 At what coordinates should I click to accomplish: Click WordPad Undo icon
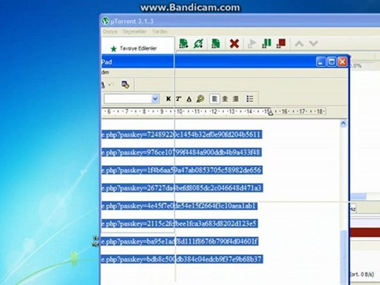(112, 85)
